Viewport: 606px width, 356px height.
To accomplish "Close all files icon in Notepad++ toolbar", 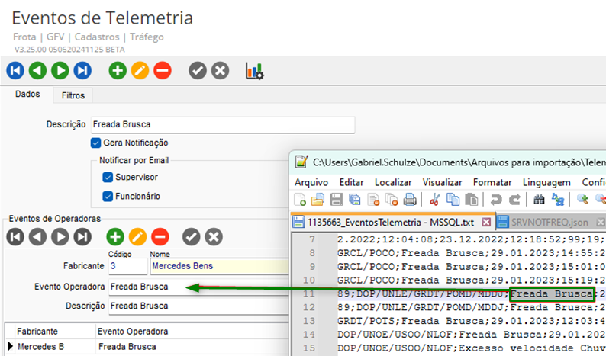I will point(392,200).
